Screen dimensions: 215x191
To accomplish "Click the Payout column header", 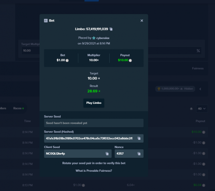I will 200,121.
